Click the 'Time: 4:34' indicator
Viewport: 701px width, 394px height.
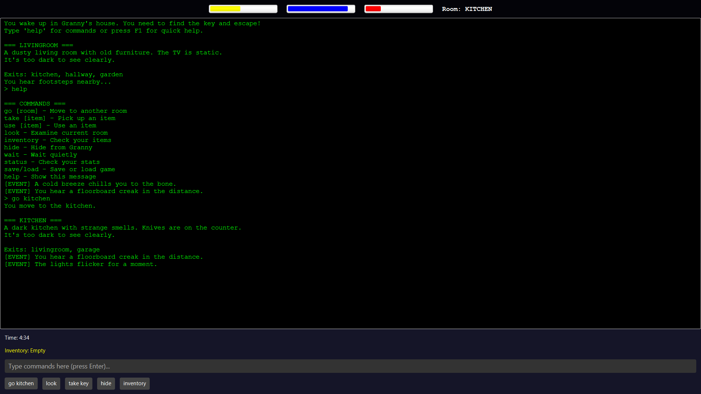point(17,338)
